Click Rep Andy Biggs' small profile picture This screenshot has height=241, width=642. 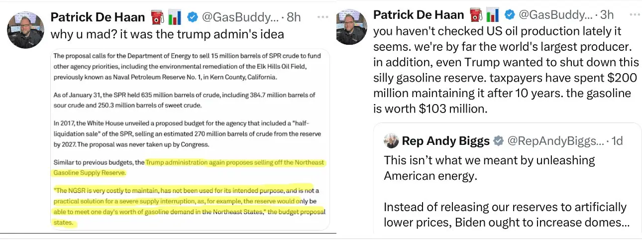[x=391, y=141]
